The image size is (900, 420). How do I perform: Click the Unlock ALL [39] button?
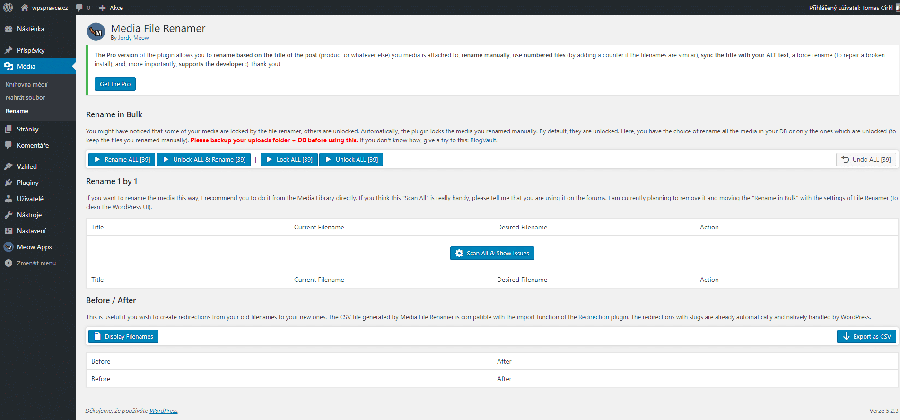(x=351, y=160)
